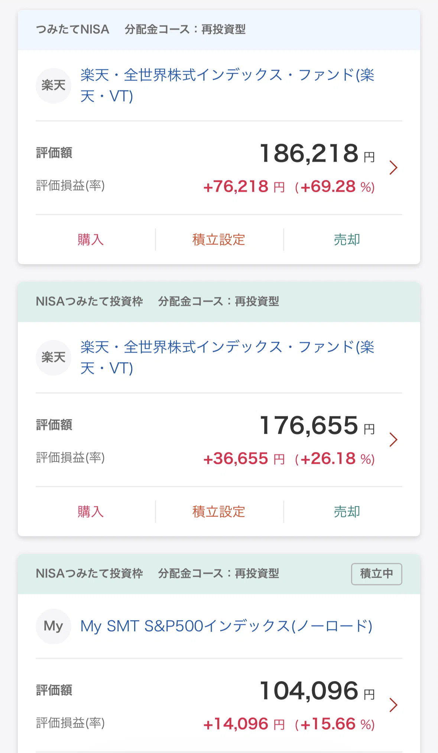Open details via the chevron next to 104,096 円
The width and height of the screenshot is (438, 753).
393,705
